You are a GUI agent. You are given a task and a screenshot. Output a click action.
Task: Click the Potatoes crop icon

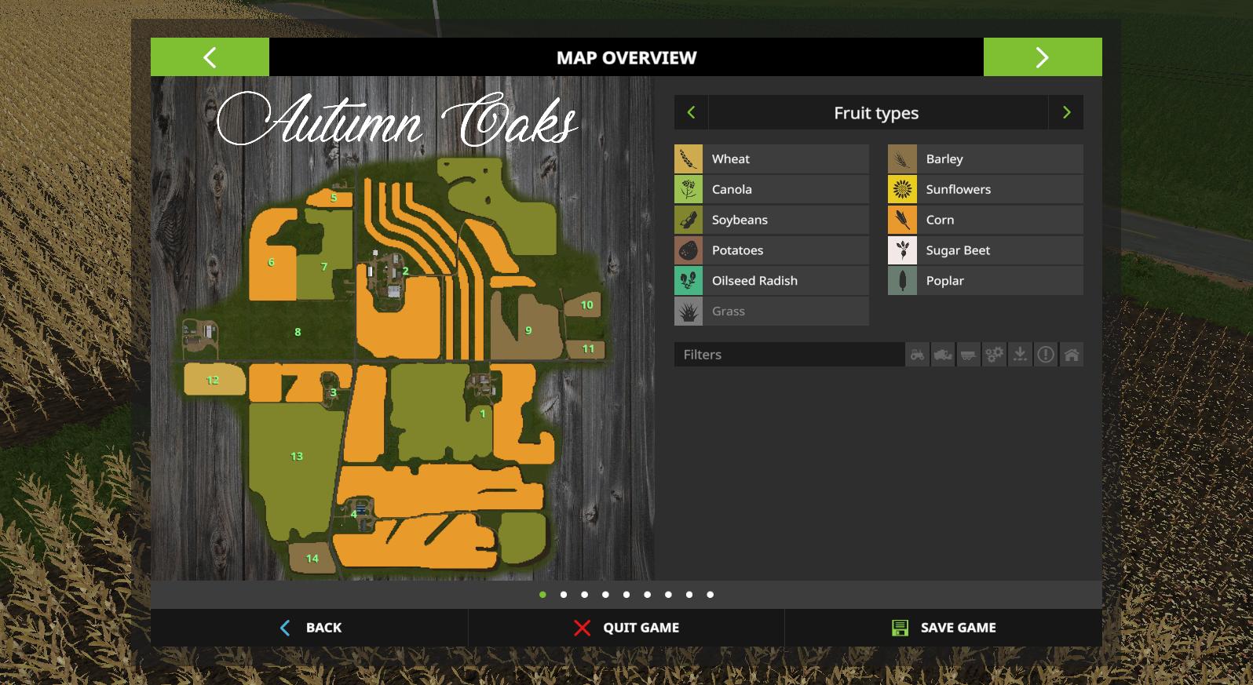point(689,250)
